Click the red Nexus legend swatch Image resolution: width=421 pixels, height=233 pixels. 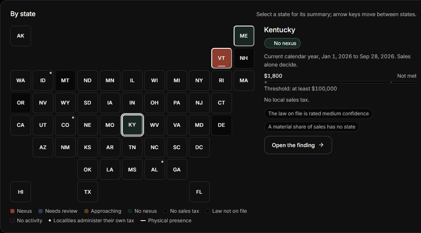(x=12, y=211)
